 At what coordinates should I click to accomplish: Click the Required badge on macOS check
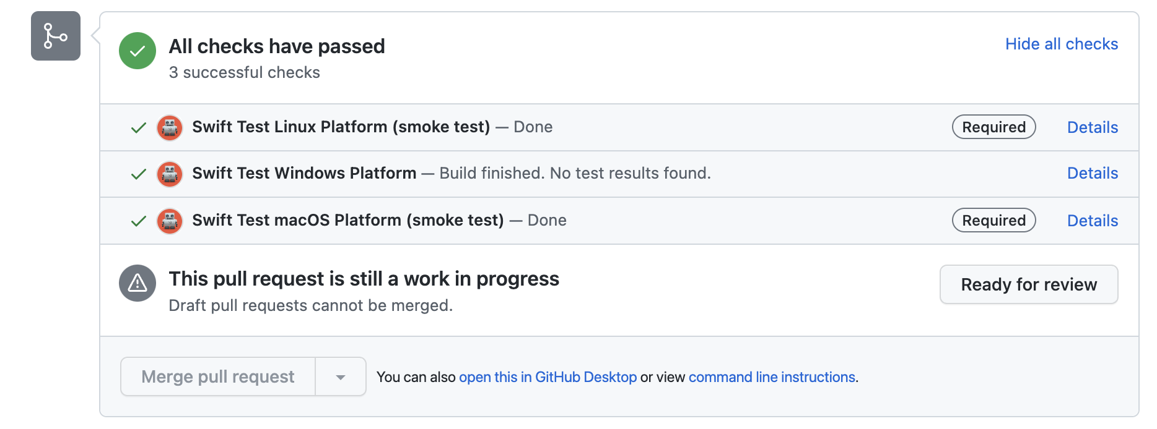pyautogui.click(x=993, y=221)
